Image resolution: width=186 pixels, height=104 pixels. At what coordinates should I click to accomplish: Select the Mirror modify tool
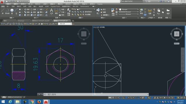point(33,12)
